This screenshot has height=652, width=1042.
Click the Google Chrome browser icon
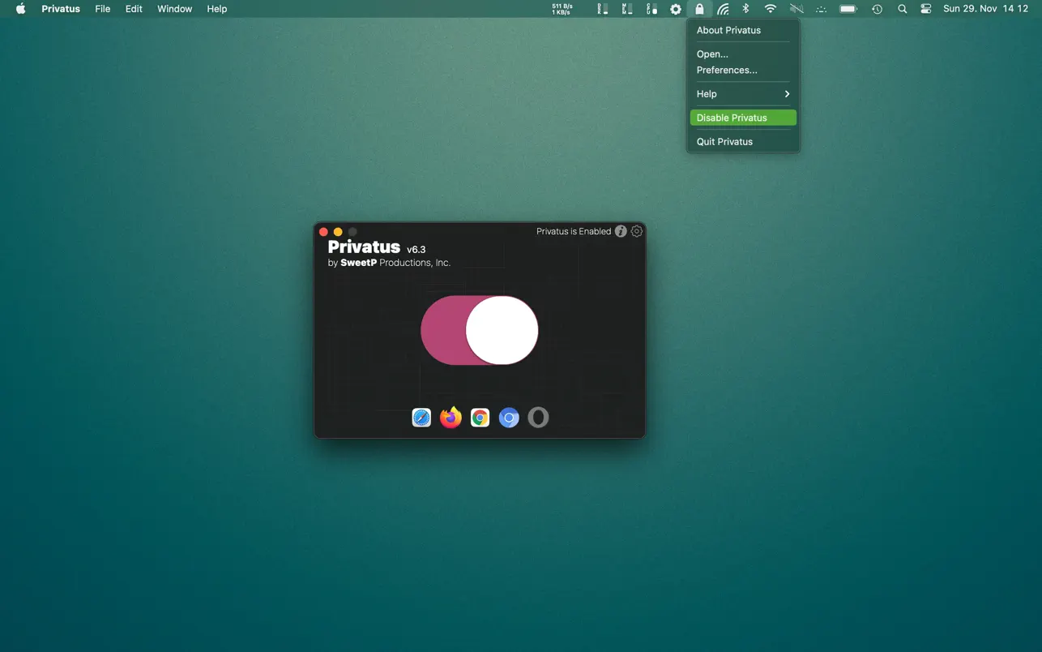pyautogui.click(x=480, y=418)
